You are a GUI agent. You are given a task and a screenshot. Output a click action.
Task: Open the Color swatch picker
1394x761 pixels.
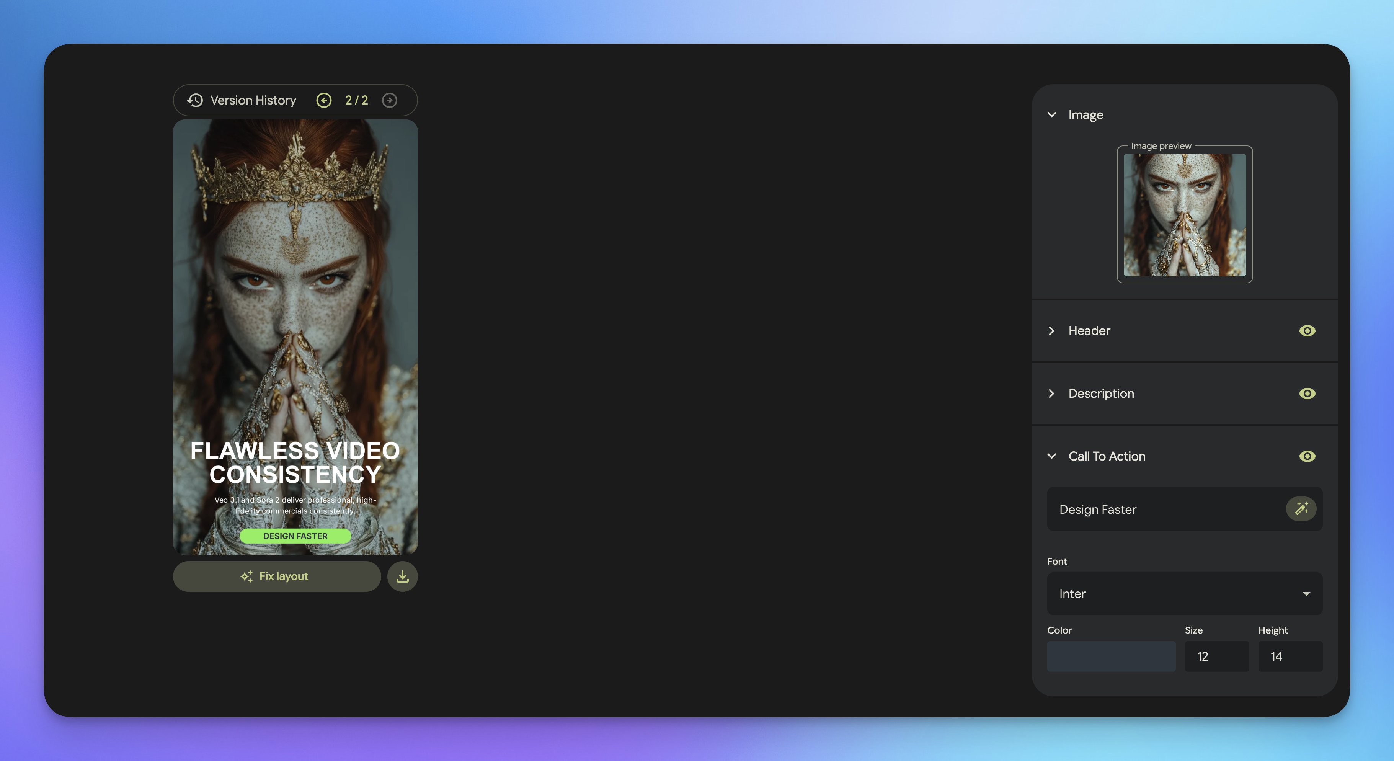[1110, 656]
